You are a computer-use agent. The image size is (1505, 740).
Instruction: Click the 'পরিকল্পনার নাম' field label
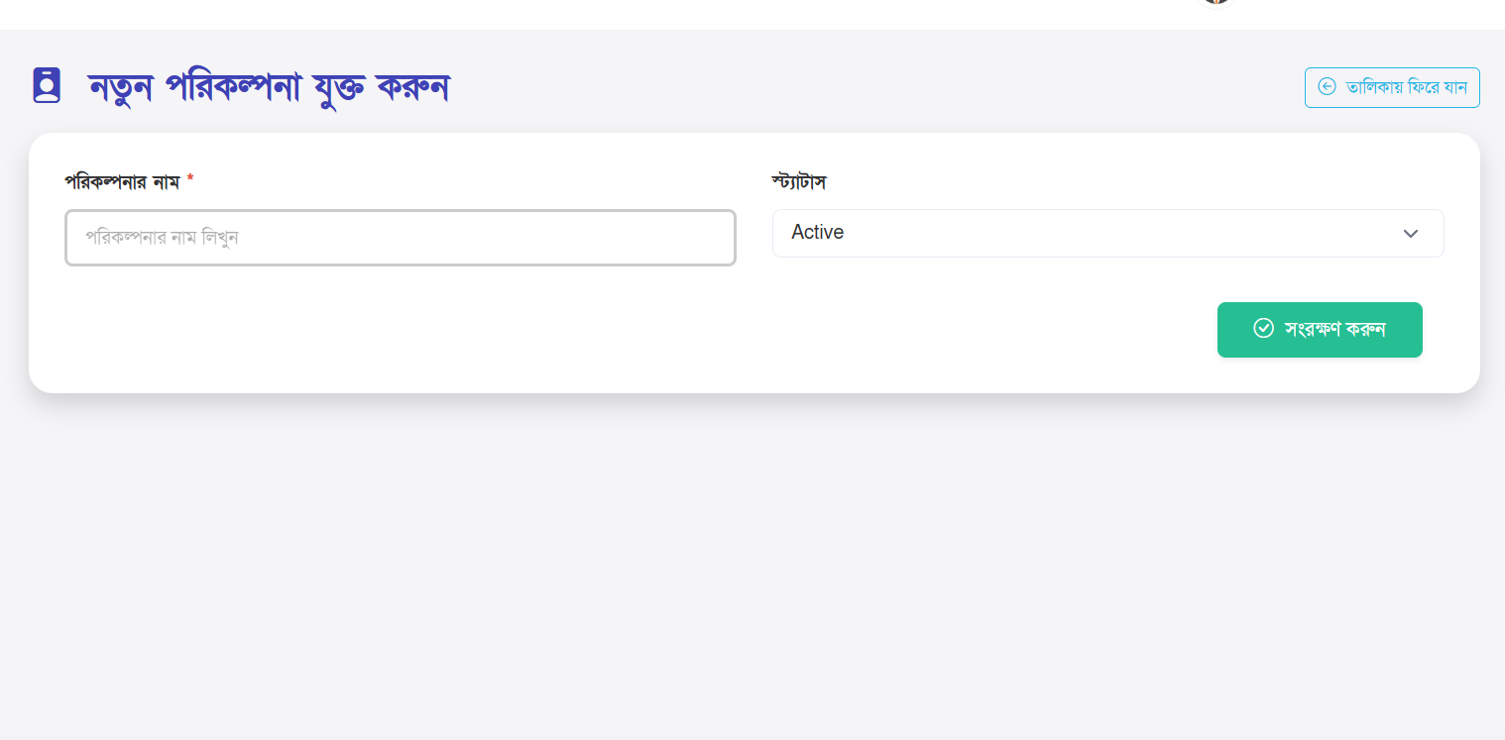point(122,182)
